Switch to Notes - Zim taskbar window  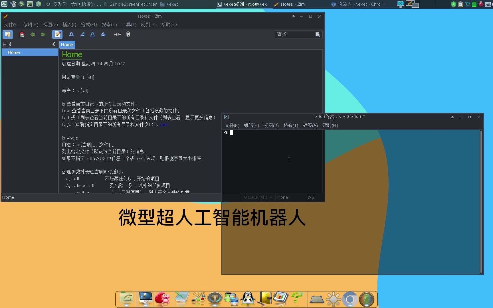[290, 4]
